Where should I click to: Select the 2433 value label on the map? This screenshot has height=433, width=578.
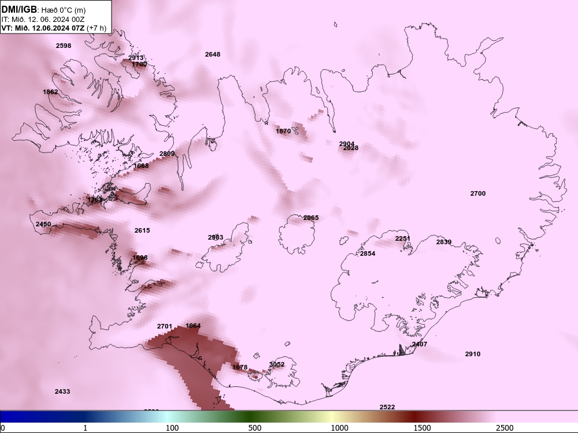click(62, 391)
